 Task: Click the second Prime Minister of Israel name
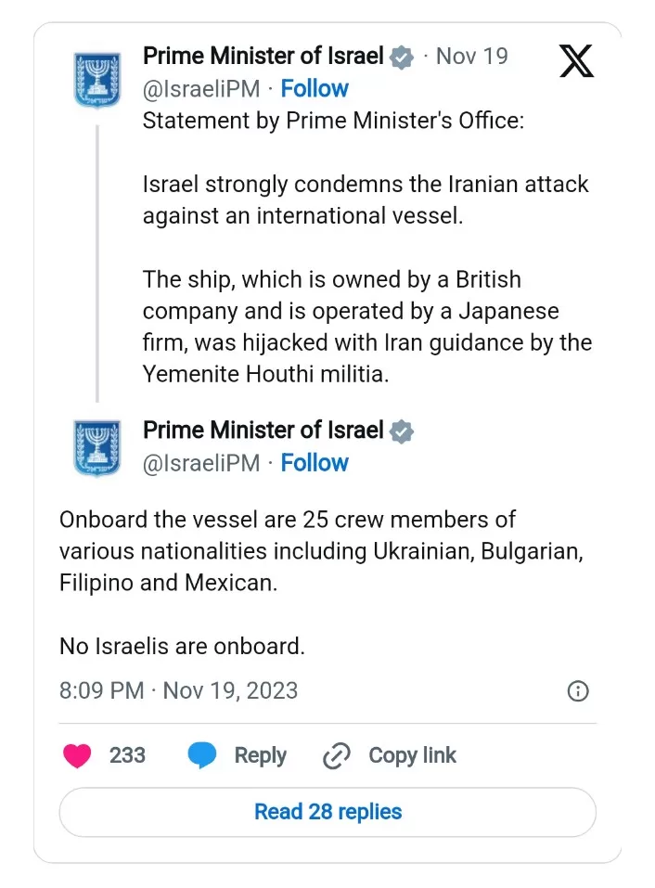point(263,431)
